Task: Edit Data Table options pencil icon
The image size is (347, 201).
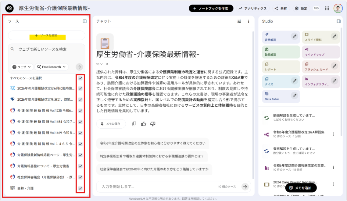Action: 294,96
